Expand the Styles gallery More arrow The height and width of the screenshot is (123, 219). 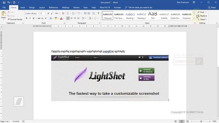[194, 19]
